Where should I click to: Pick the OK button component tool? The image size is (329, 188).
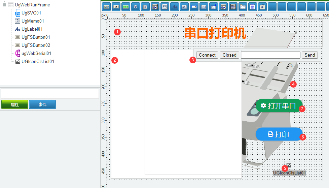116,7
